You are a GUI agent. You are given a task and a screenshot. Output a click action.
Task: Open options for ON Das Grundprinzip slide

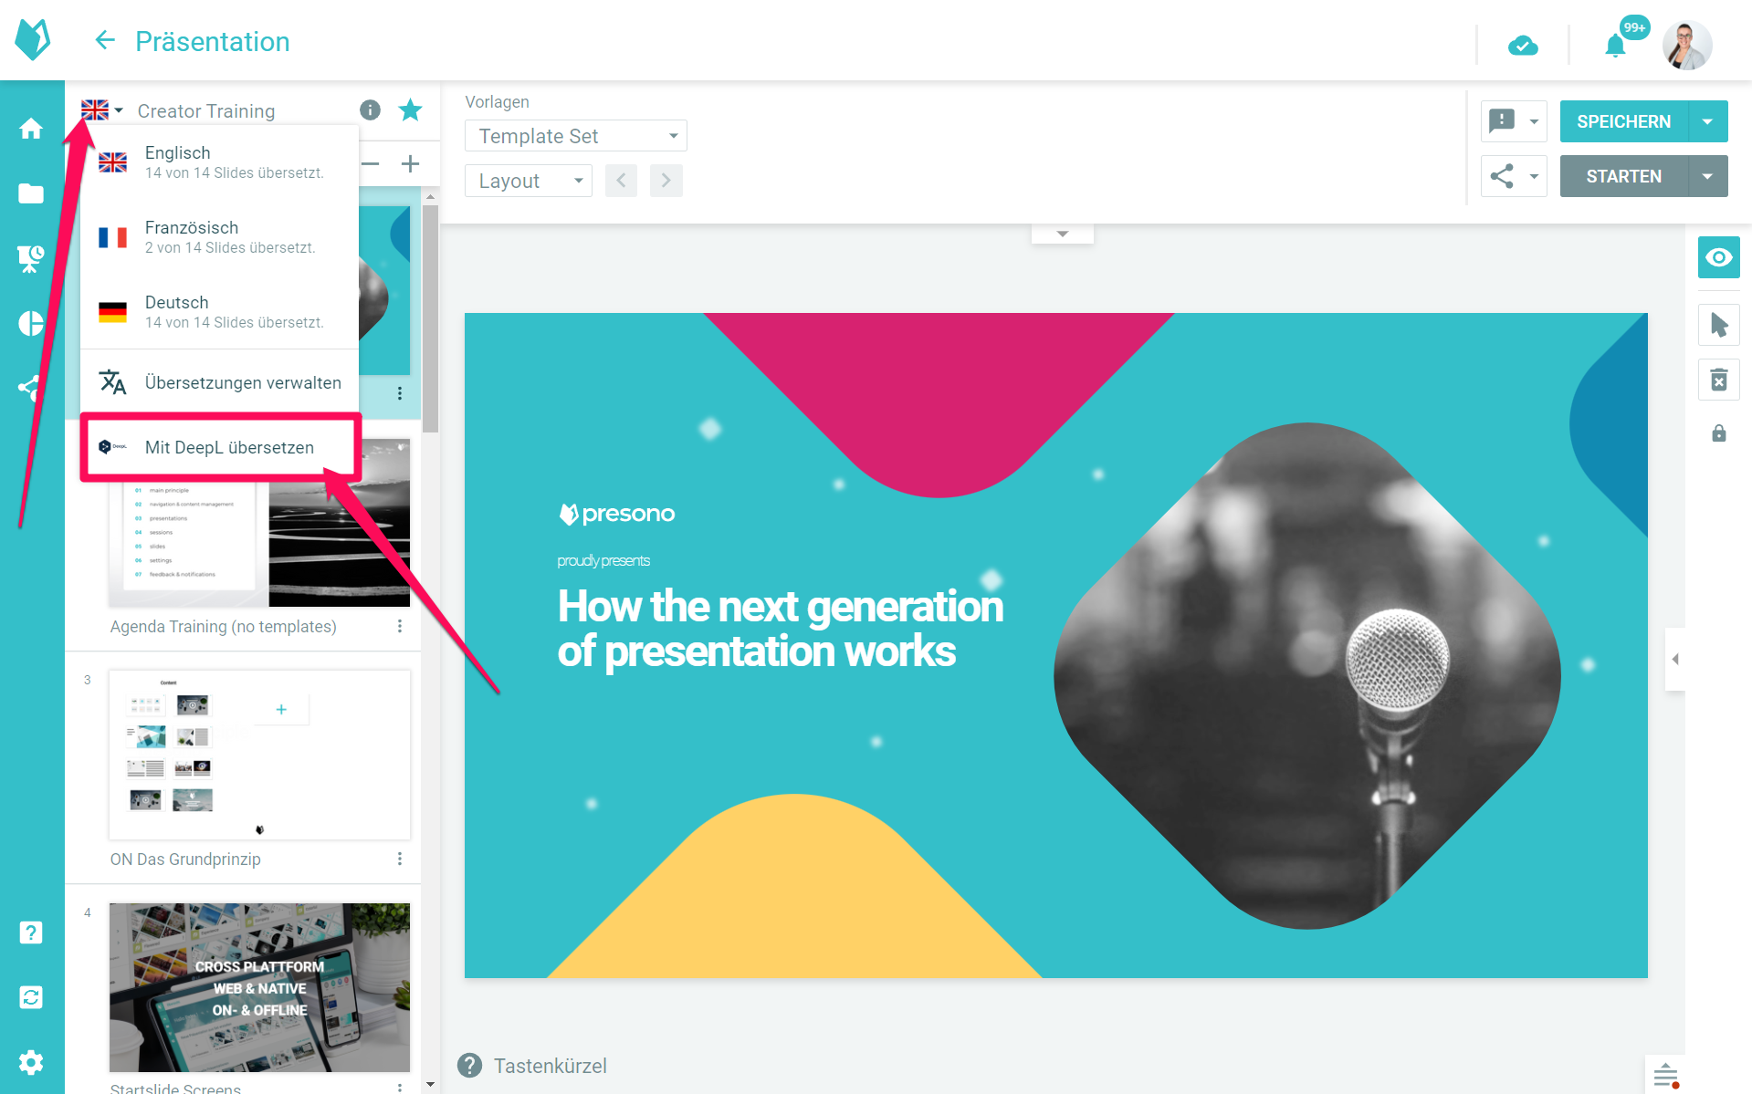point(400,859)
